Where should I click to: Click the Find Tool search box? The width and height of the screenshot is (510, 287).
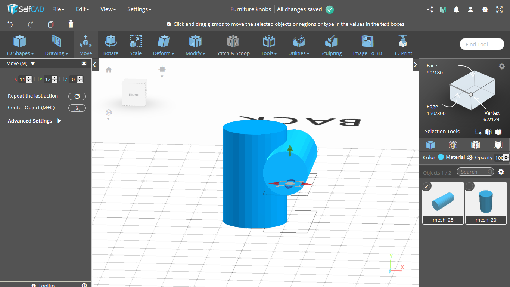(x=482, y=44)
